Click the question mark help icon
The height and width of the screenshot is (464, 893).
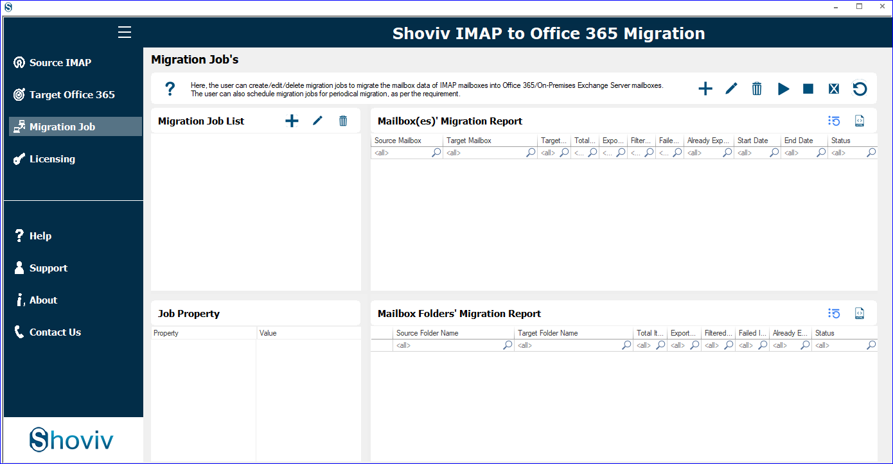click(170, 89)
